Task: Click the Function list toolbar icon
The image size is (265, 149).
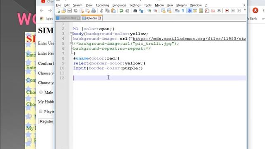Action: 207,11
